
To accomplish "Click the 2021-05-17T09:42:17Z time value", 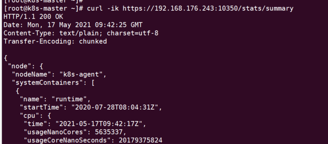I will [x=99, y=124].
